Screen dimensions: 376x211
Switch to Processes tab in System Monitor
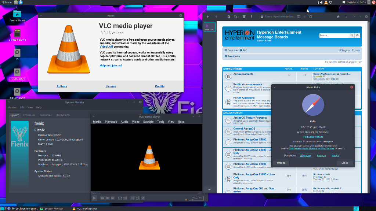pyautogui.click(x=29, y=115)
